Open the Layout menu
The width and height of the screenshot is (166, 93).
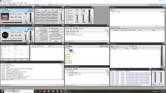pyautogui.click(x=14, y=3)
